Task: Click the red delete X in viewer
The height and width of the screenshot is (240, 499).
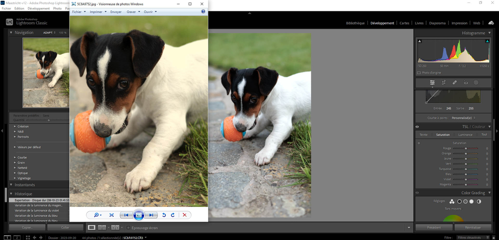Action: pyautogui.click(x=185, y=215)
